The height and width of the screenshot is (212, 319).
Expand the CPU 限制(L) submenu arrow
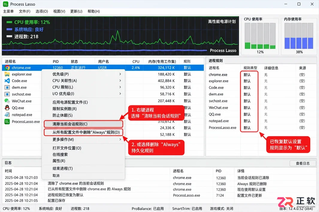pos(120,87)
